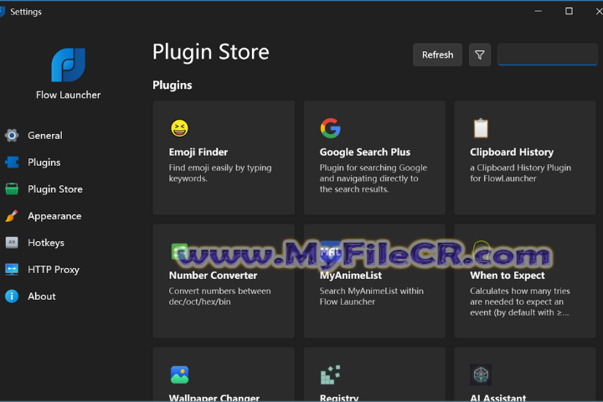This screenshot has width=603, height=402.
Task: Open the Wallpaper Changer plugin title
Action: coord(214,398)
